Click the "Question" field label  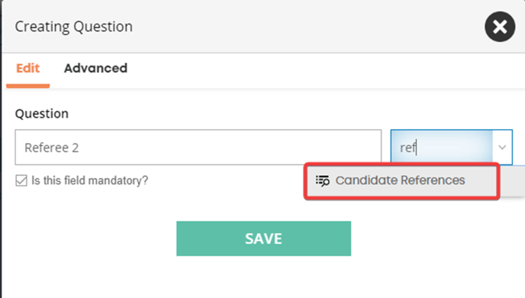(42, 114)
